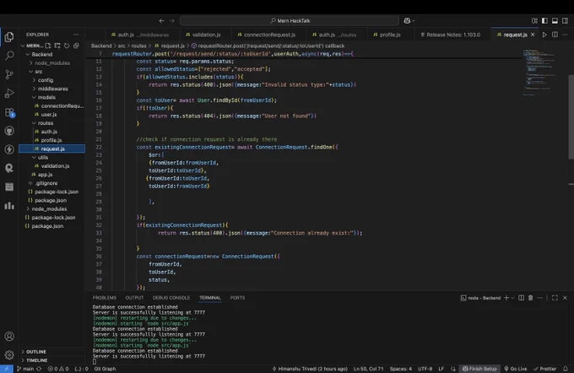Change Spaces: 4 indentation setting
This screenshot has width=574, height=373.
(x=401, y=369)
